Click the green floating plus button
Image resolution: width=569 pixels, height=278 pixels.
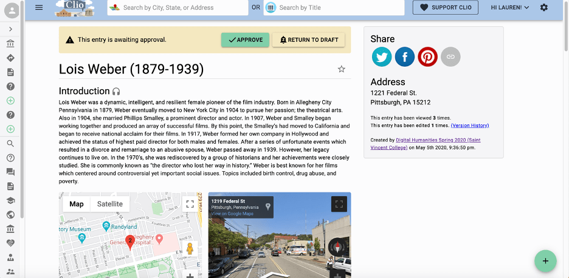545,261
